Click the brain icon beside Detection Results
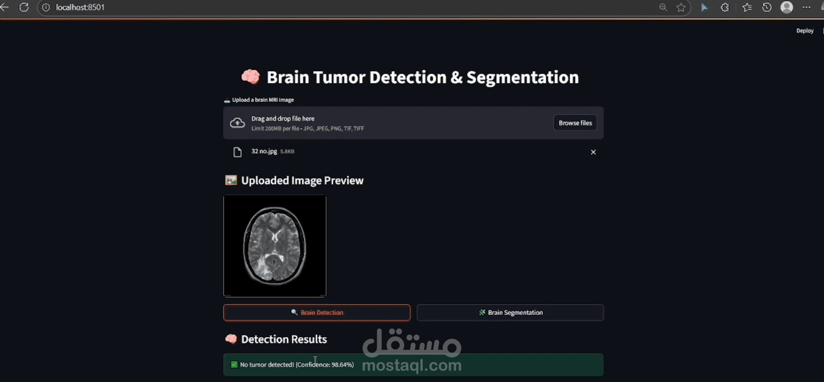 coord(231,339)
